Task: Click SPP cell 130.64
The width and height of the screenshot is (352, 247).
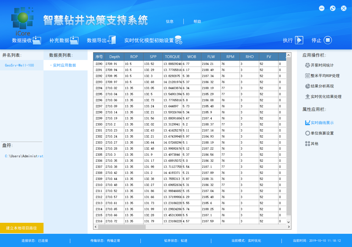Action: (x=153, y=142)
